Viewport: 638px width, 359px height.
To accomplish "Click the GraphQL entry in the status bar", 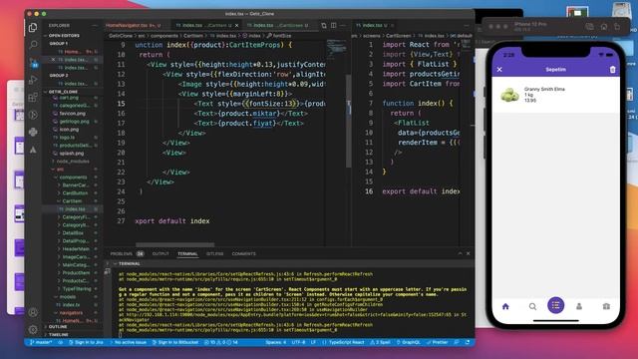I will (408, 342).
